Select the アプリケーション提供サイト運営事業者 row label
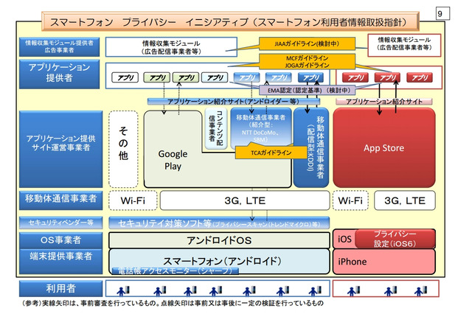This screenshot has height=314, width=472. [x=60, y=149]
